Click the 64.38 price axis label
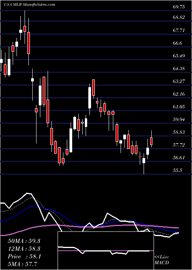This screenshot has height=270, width=192. [179, 69]
